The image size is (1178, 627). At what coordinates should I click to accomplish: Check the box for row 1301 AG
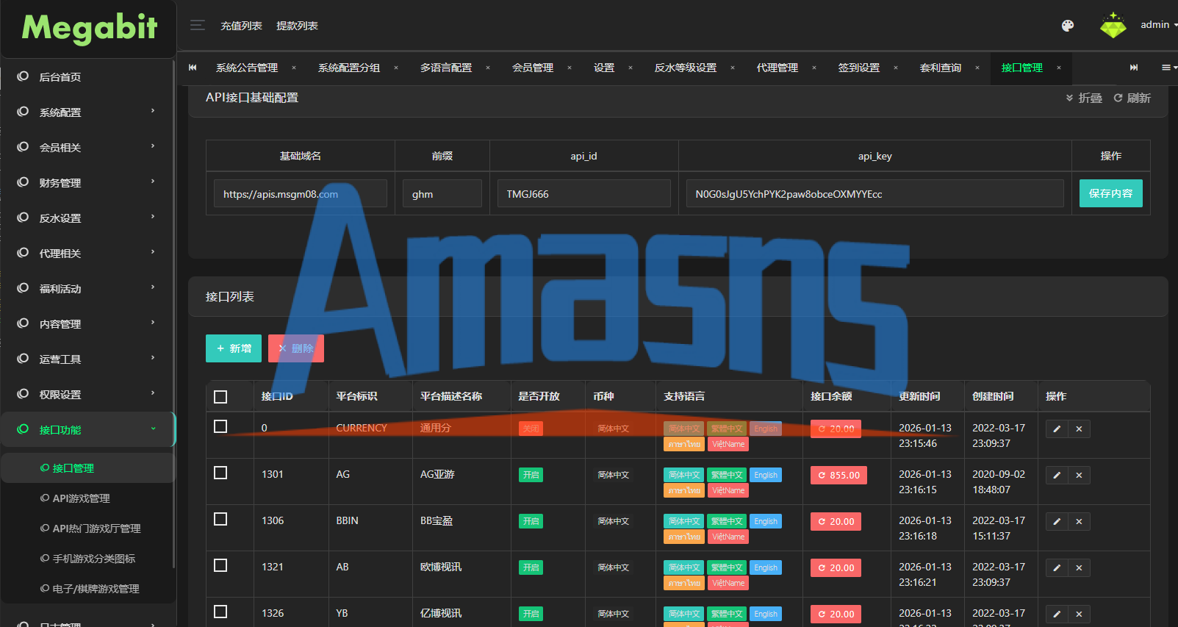click(220, 473)
